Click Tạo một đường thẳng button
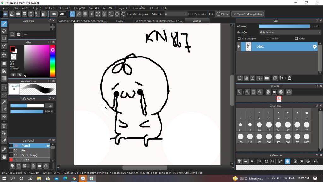323x182 pixels. pyautogui.click(x=247, y=14)
